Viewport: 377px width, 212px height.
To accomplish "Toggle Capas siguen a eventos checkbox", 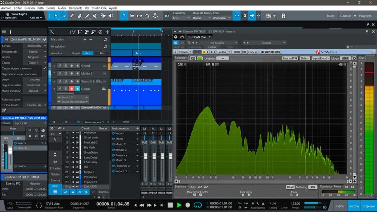I will 45,69.
